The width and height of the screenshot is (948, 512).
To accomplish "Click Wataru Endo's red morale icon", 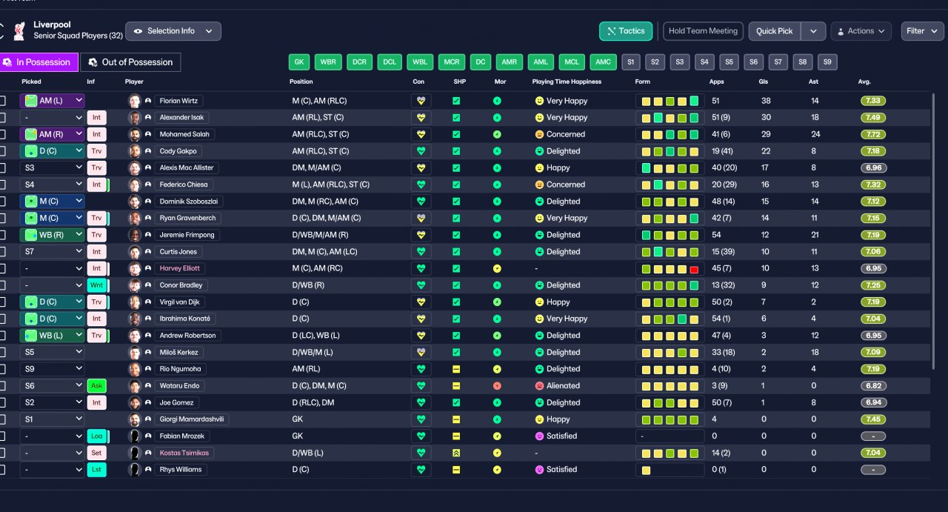I will point(497,386).
